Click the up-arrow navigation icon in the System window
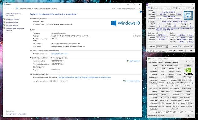This screenshot has height=120, width=198. coord(14,8)
